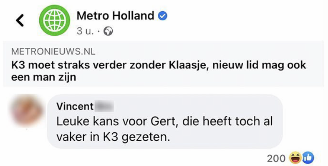Click 'vaker in K3 gezeten' comment line
Viewport: 328px width, 166px height.
113,137
